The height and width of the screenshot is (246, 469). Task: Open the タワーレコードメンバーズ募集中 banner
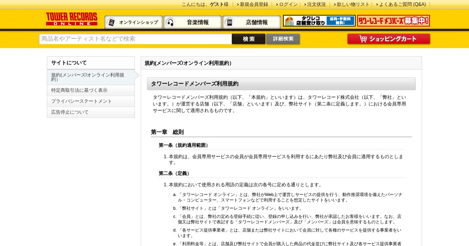pyautogui.click(x=394, y=21)
